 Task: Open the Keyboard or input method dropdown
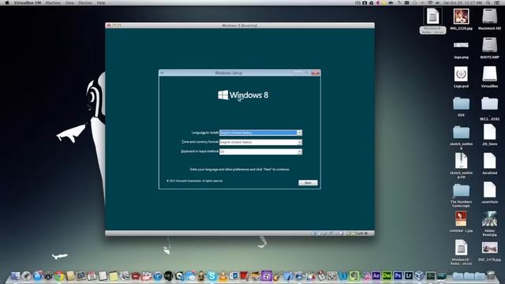[x=260, y=151]
